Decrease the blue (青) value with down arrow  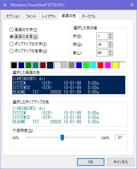point(110,54)
